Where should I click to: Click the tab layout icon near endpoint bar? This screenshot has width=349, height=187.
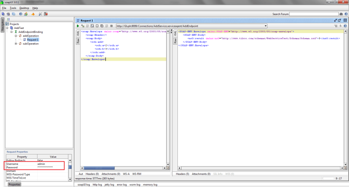point(336,26)
